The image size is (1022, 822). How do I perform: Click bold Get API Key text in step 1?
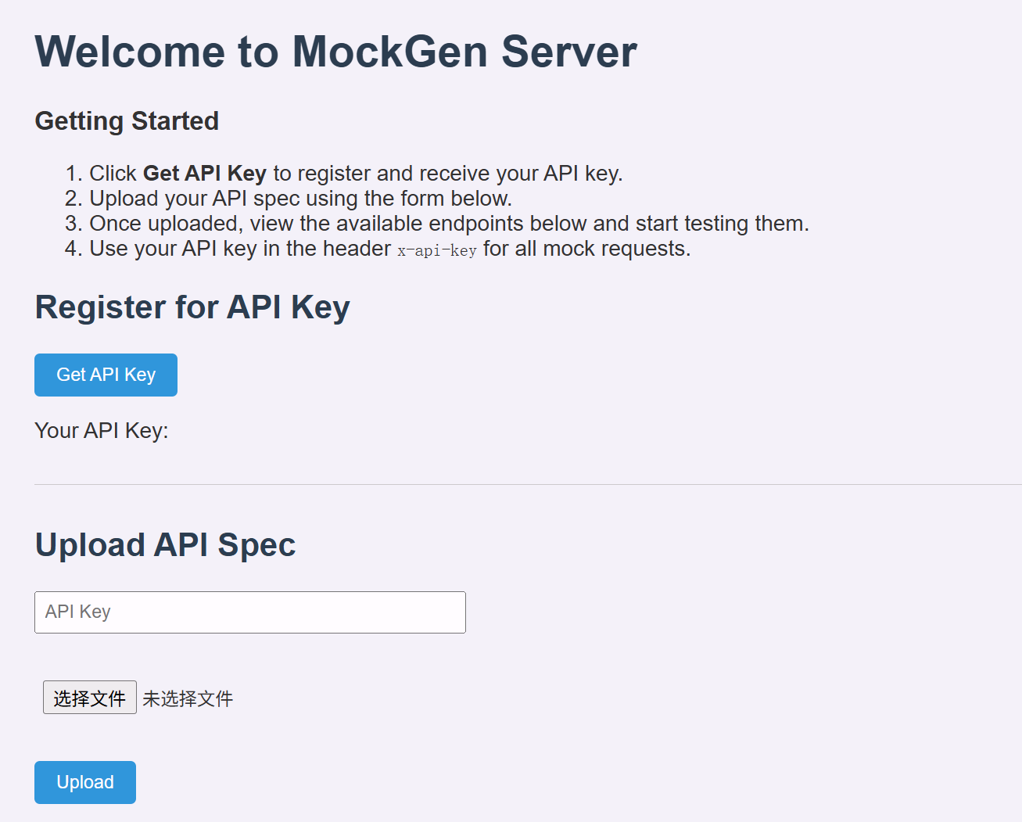pyautogui.click(x=205, y=174)
